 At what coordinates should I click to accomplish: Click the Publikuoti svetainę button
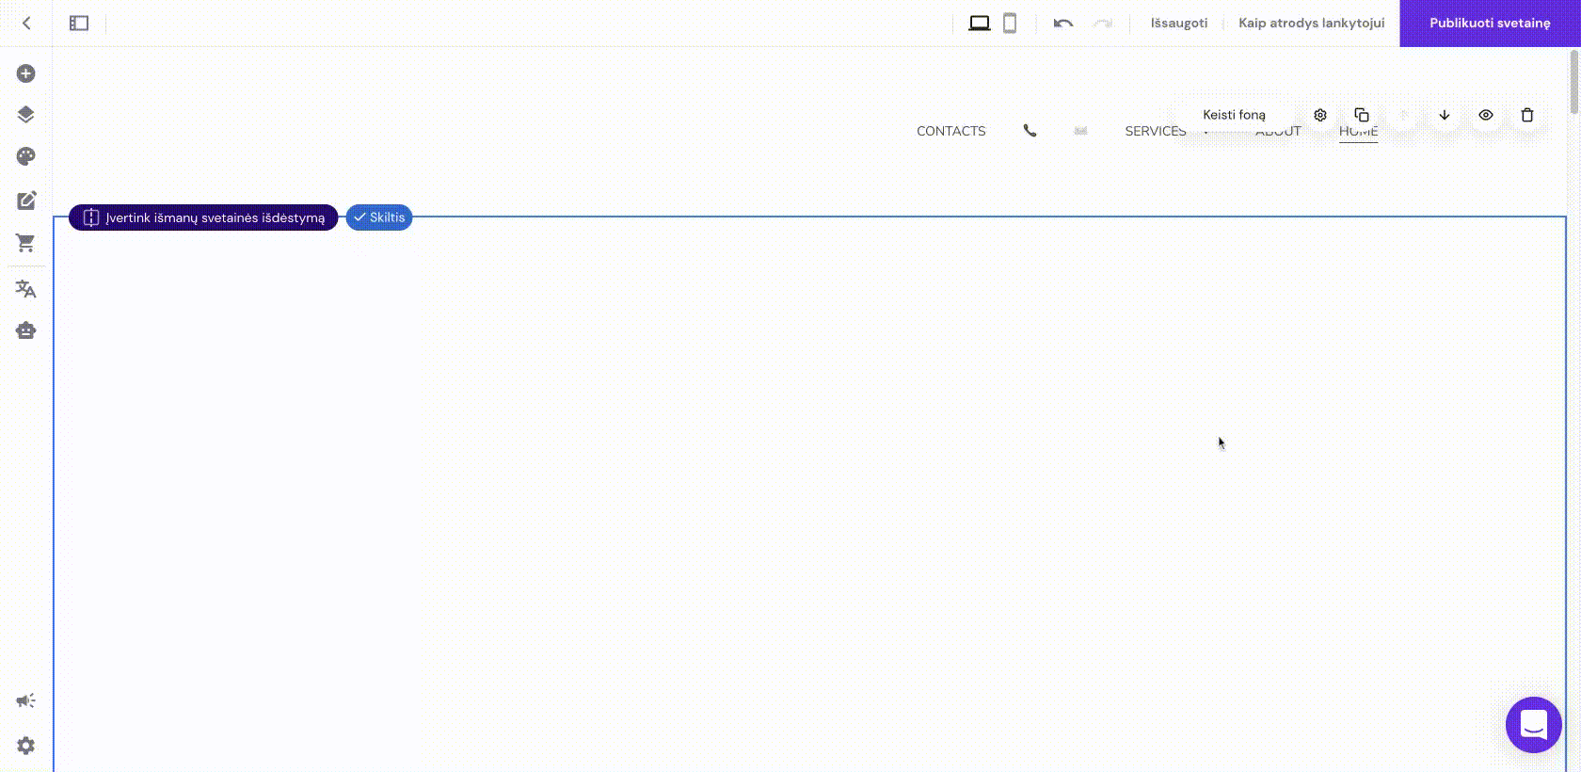(x=1490, y=24)
